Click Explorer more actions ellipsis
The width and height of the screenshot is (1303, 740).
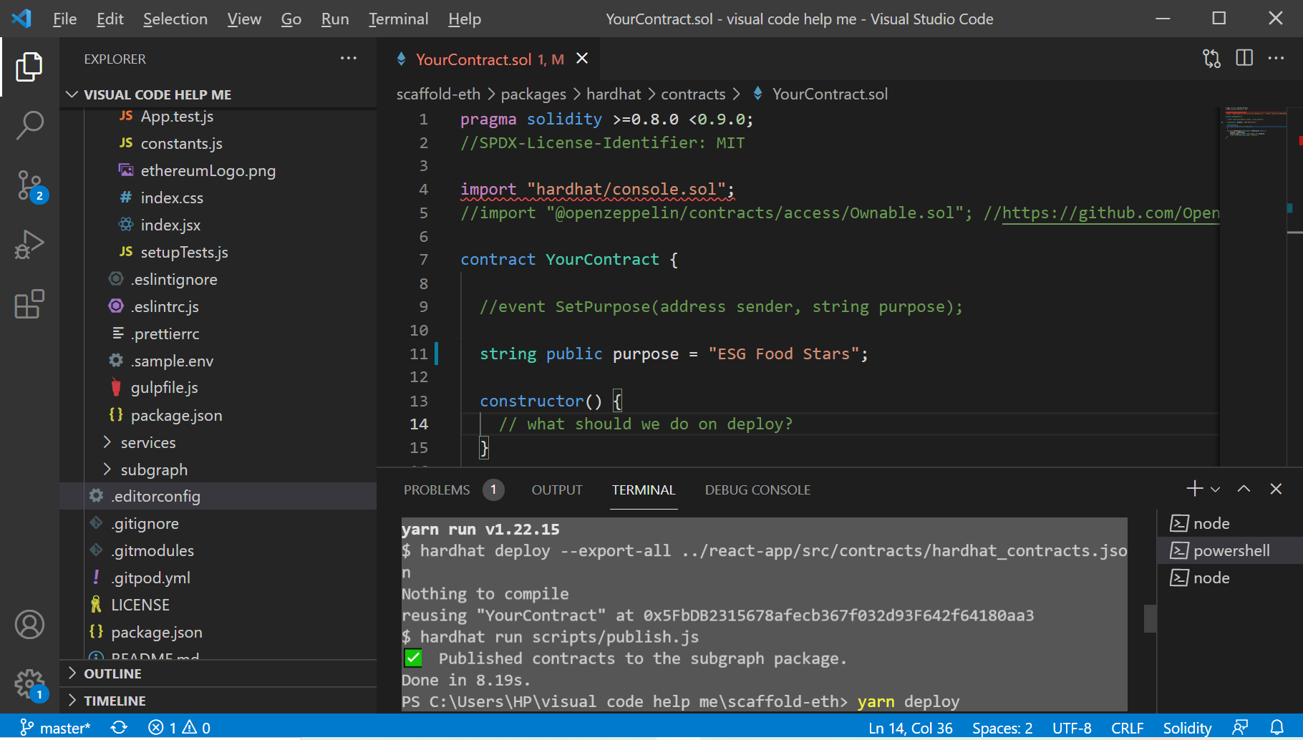[349, 59]
